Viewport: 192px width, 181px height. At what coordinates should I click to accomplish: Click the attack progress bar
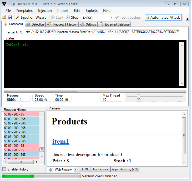[x=95, y=92]
